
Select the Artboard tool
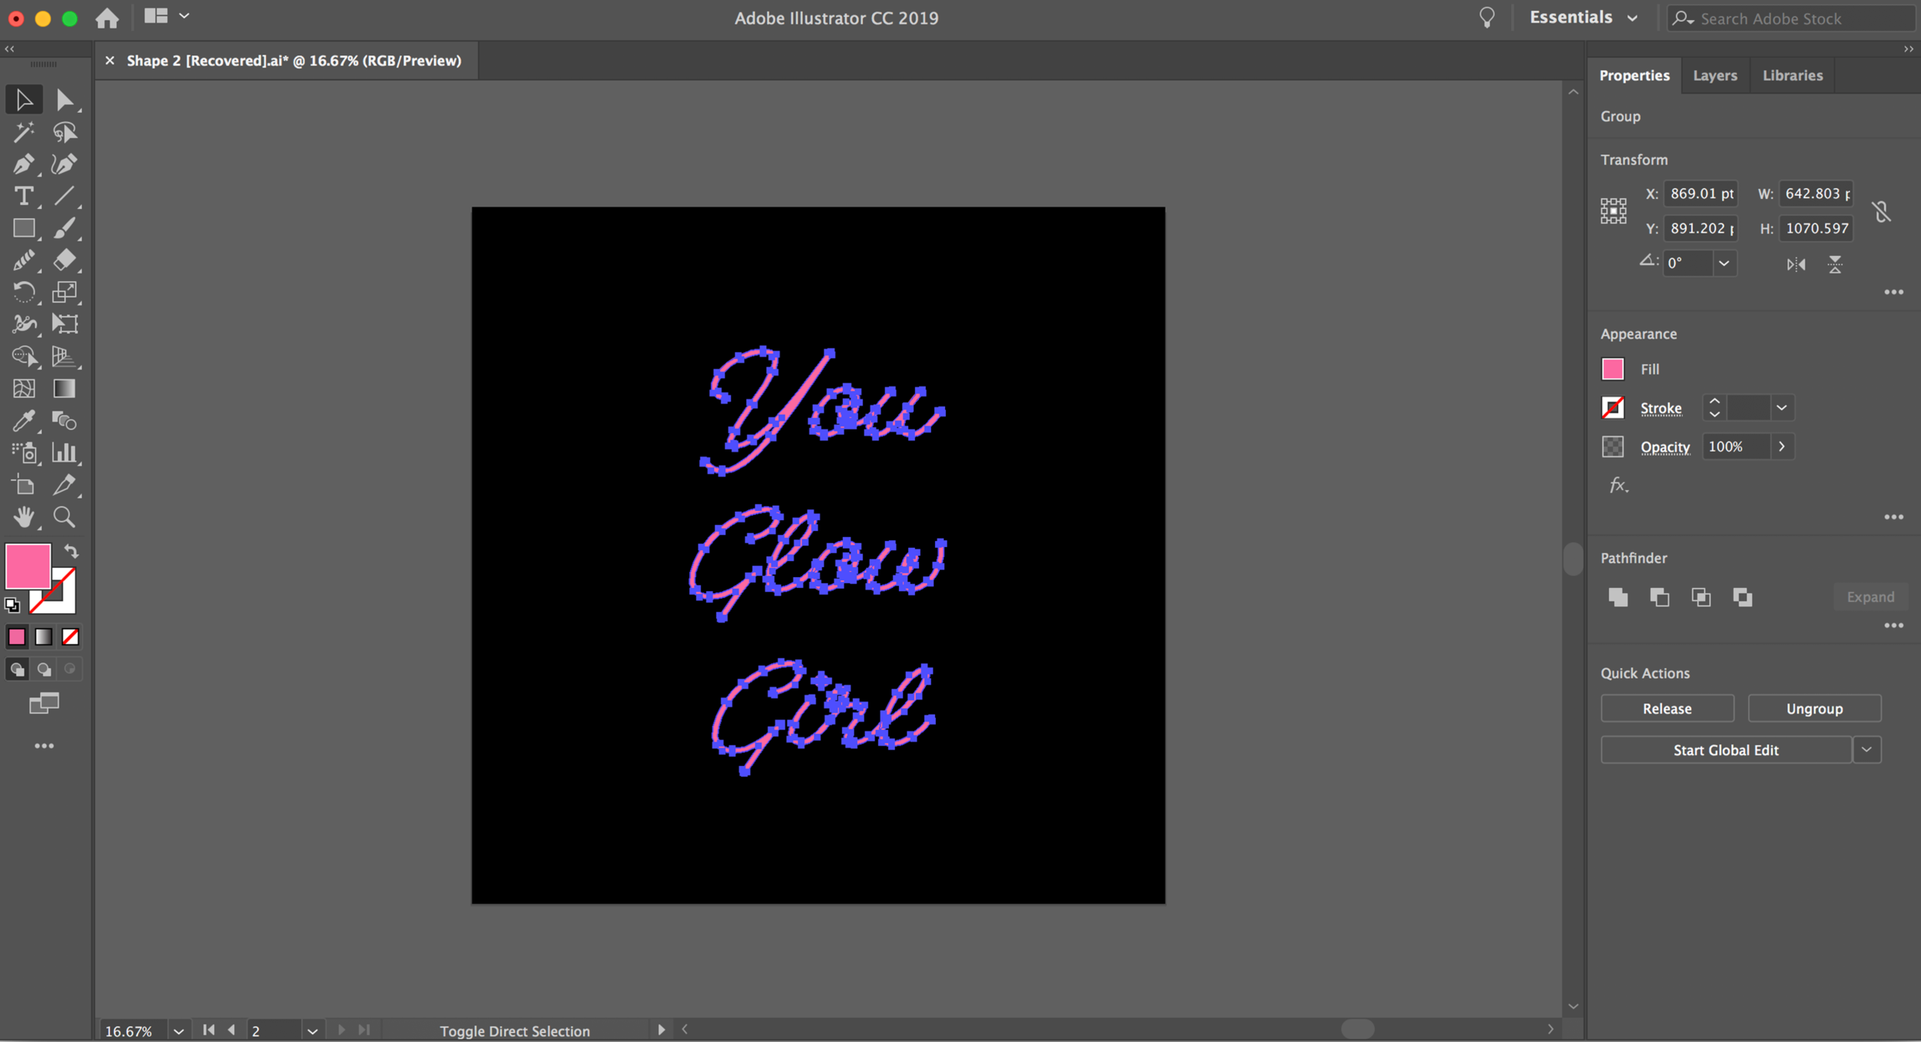[x=24, y=485]
